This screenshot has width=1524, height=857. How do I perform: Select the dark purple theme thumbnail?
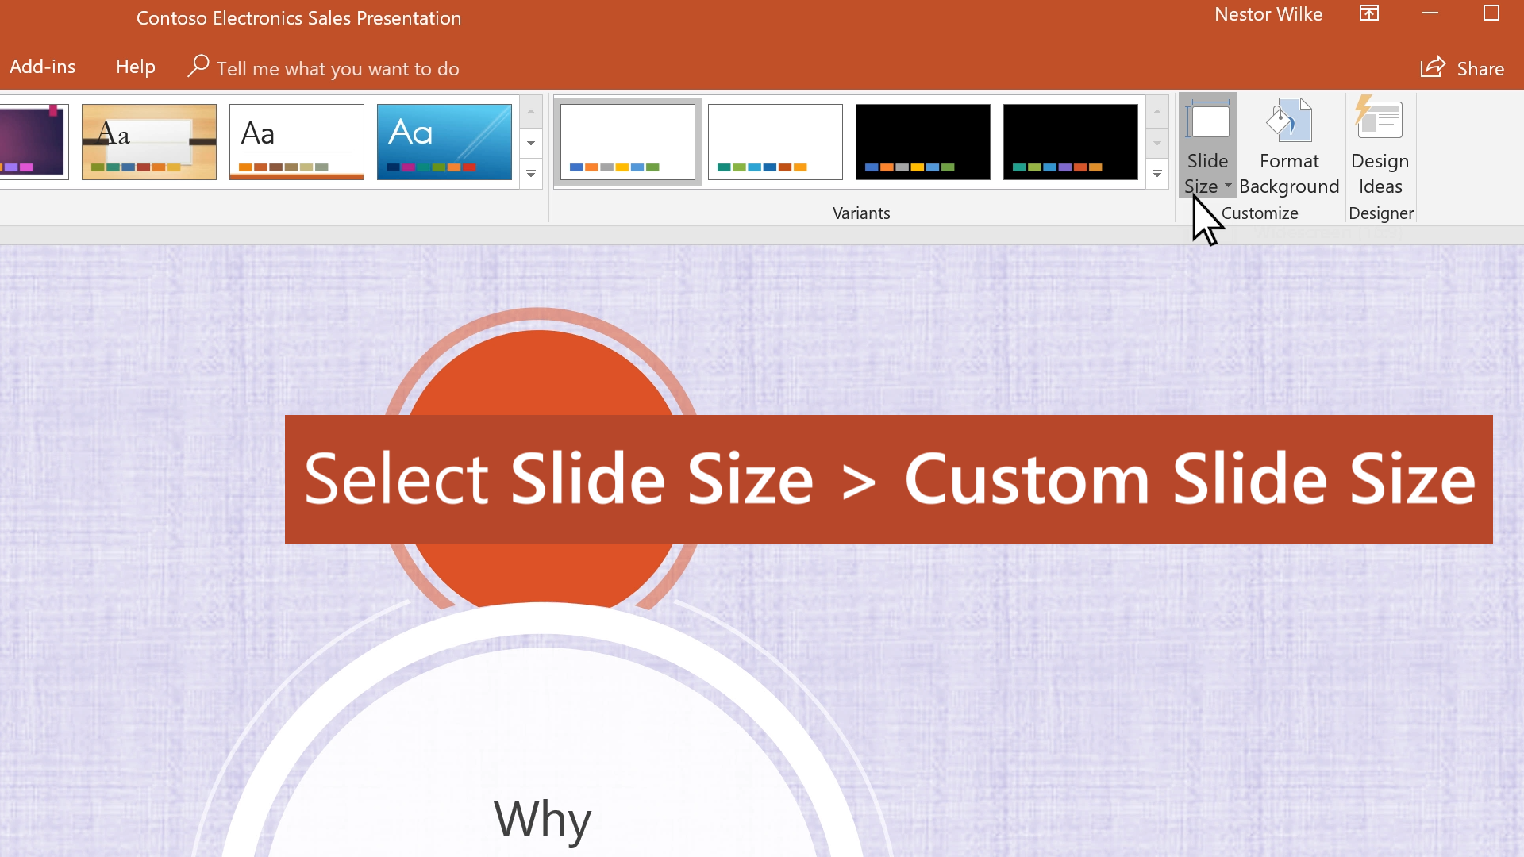click(34, 142)
